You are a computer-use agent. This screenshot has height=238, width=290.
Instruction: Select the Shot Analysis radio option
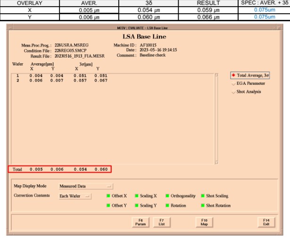pos(233,91)
